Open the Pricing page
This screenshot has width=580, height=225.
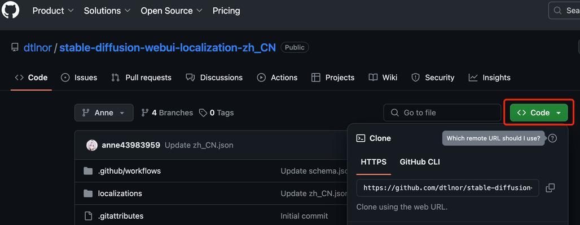226,11
